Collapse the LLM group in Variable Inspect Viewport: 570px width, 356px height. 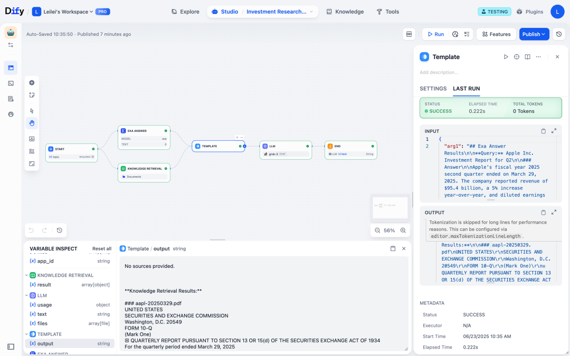tap(27, 295)
